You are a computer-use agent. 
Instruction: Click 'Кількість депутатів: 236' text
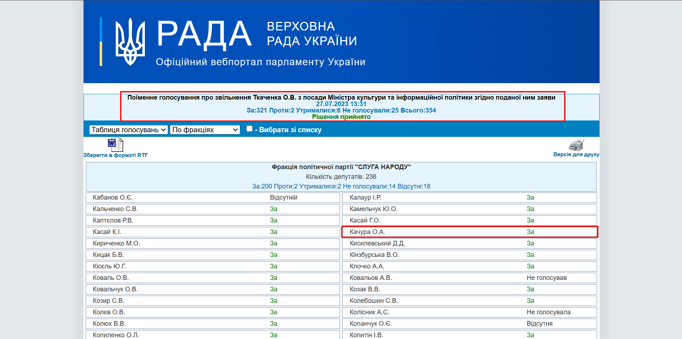click(341, 177)
